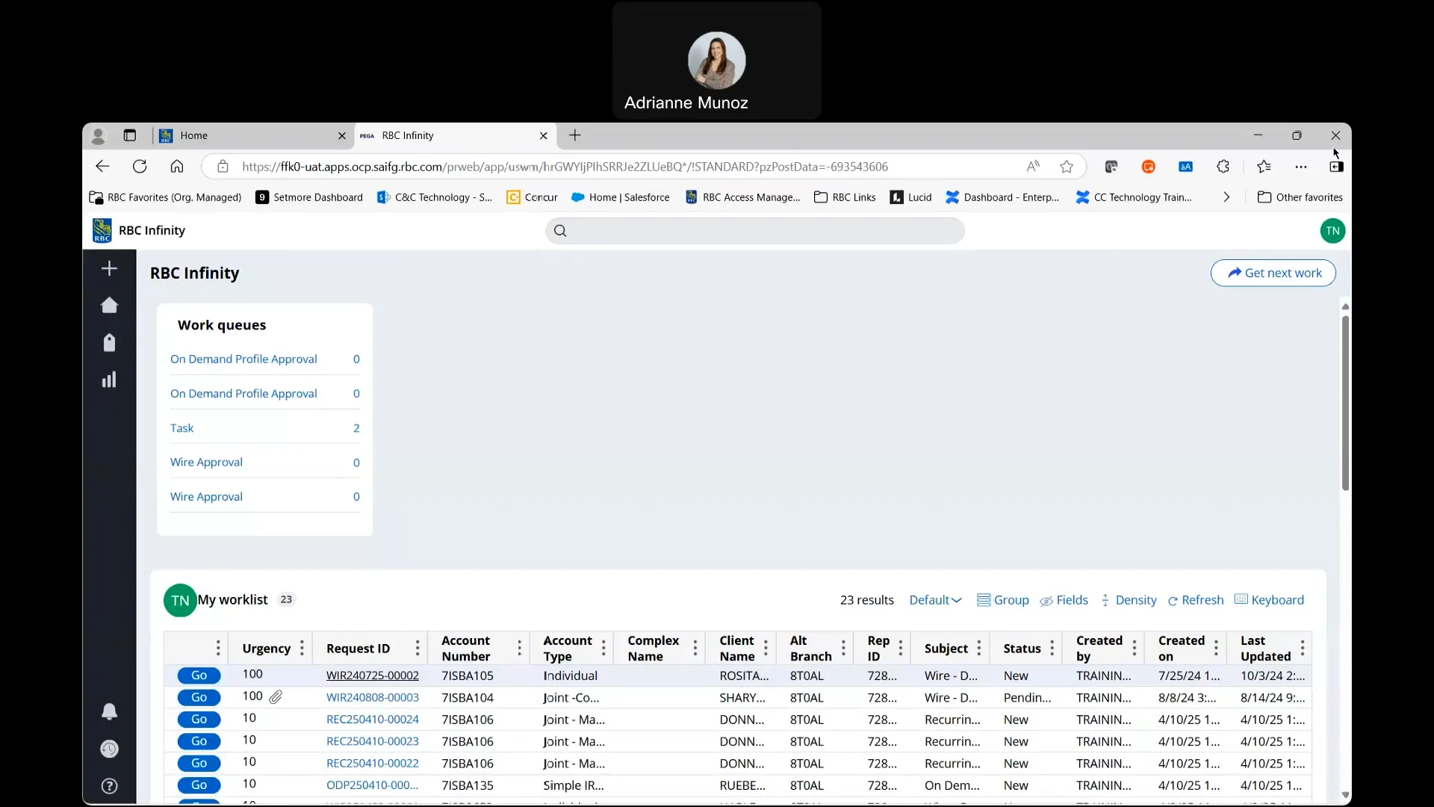Click the browser extensions puzzle icon
Viewport: 1434px width, 807px height.
(1223, 167)
